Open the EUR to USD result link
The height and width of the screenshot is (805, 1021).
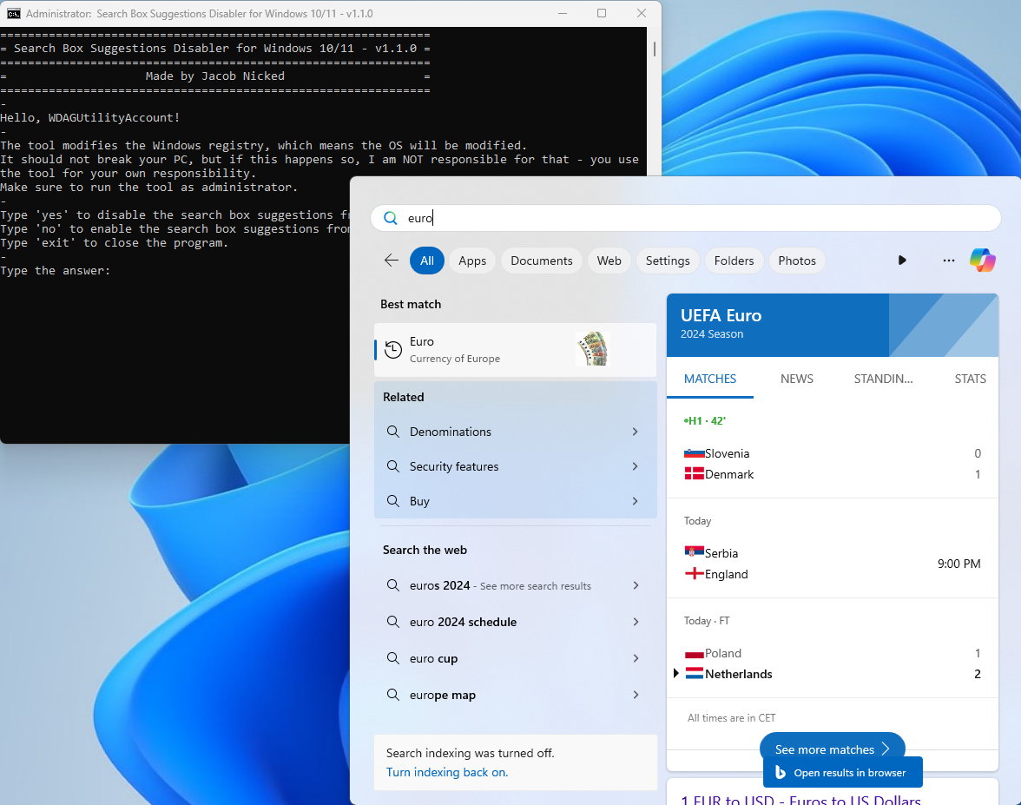(x=800, y=799)
